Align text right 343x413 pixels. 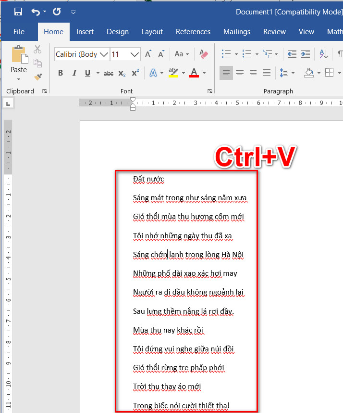(253, 73)
